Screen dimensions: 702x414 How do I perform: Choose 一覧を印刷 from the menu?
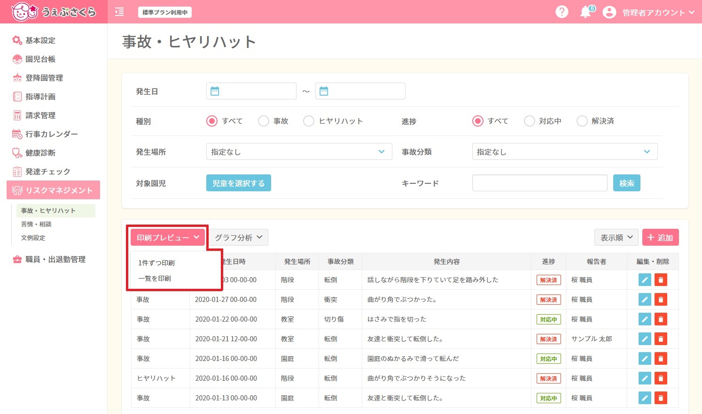pyautogui.click(x=155, y=279)
